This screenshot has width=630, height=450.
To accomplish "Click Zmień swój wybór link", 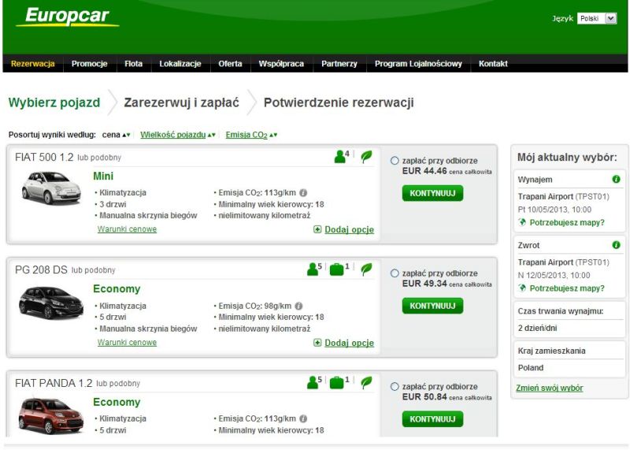I will tap(549, 388).
